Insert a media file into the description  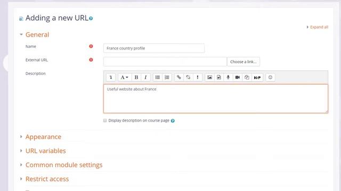(219, 77)
